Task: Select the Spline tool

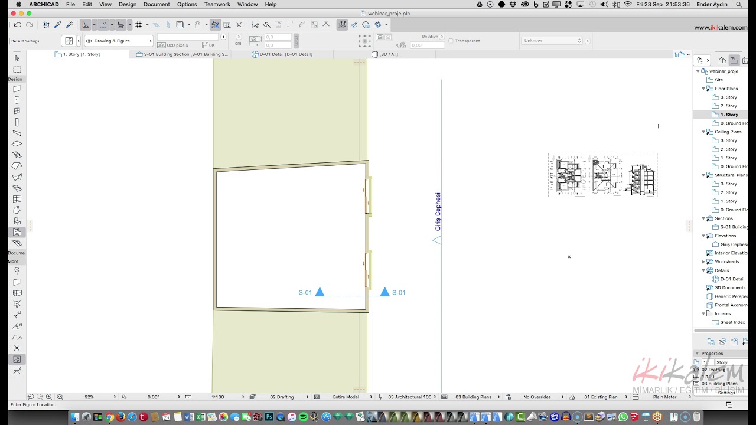Action: 17,337
